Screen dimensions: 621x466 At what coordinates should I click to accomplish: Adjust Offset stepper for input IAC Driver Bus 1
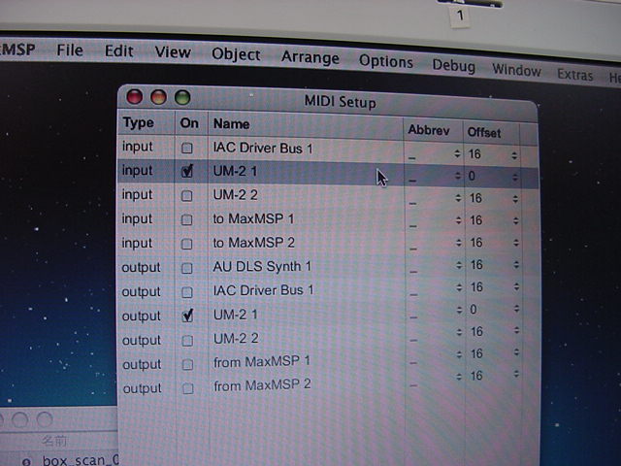(514, 155)
